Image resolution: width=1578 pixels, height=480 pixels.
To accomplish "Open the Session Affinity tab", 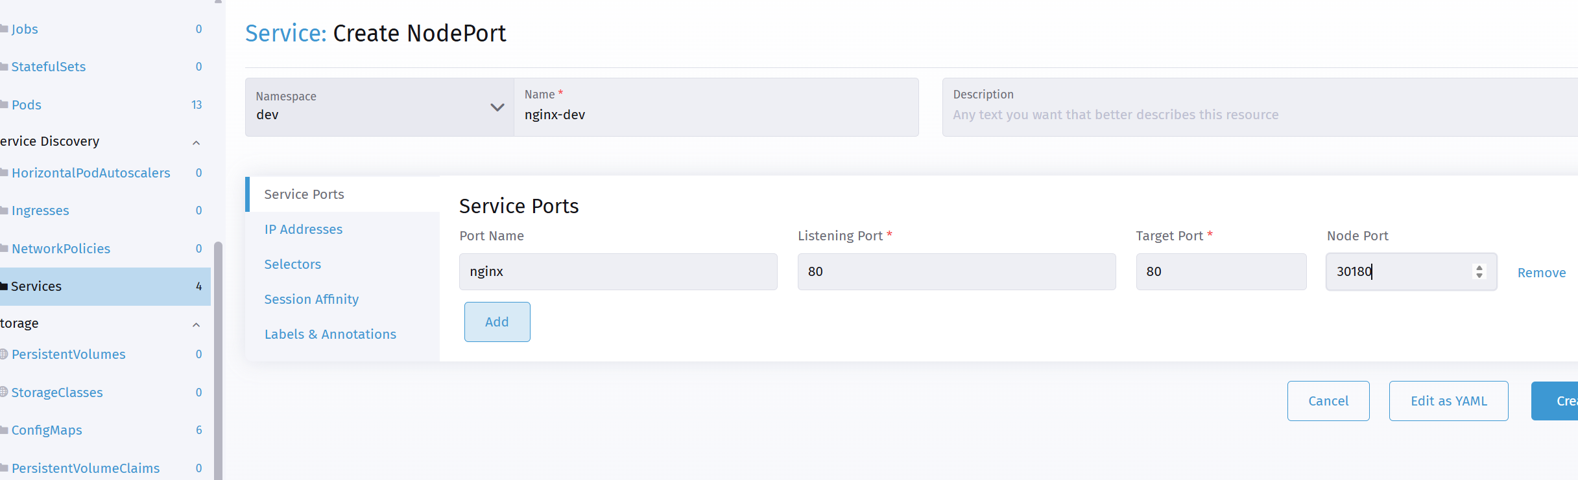I will pyautogui.click(x=311, y=299).
